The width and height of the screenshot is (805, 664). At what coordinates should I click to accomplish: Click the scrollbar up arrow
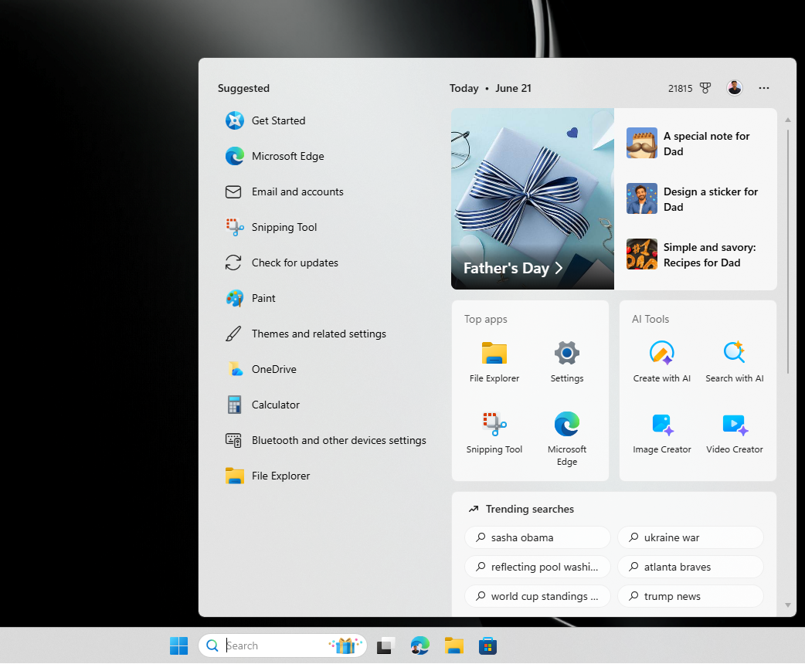[787, 120]
